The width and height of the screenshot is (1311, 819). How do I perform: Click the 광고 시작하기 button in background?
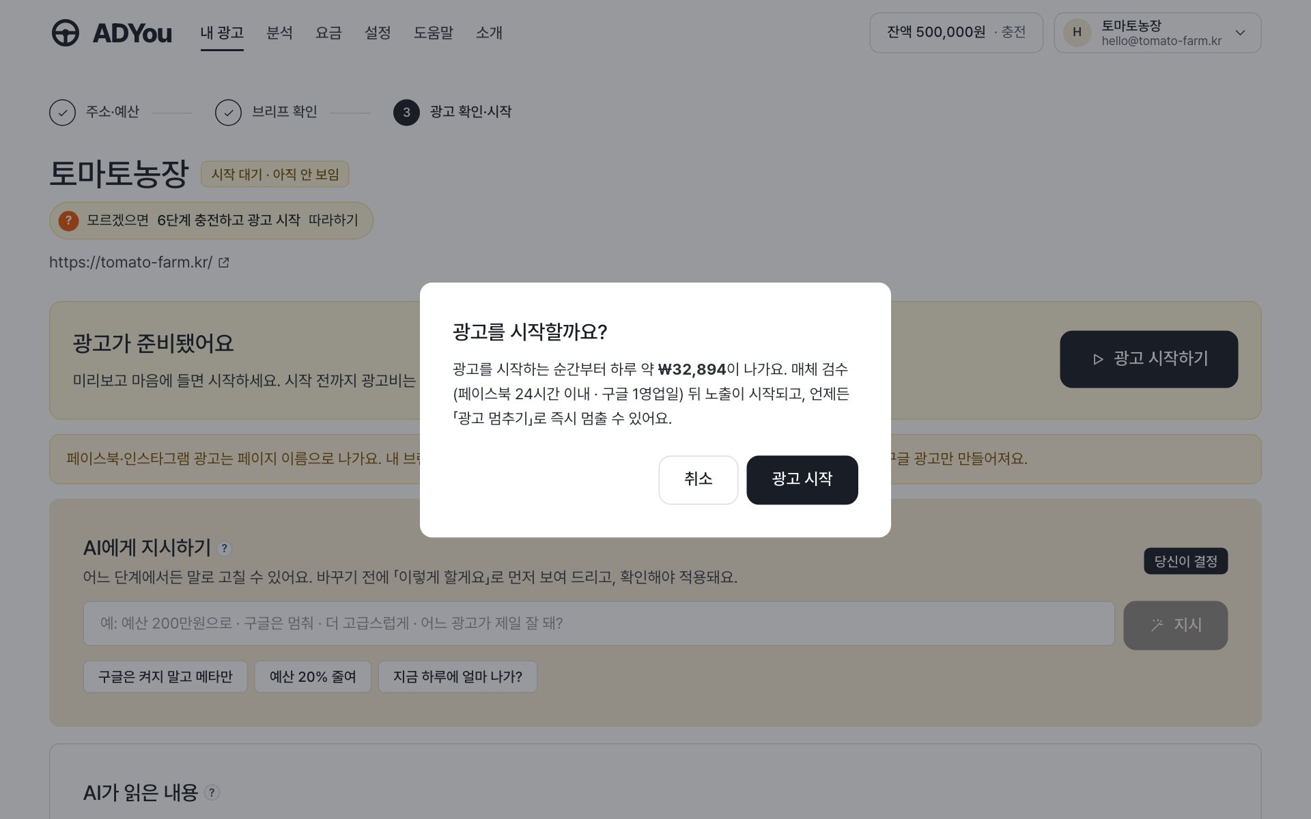(x=1148, y=359)
